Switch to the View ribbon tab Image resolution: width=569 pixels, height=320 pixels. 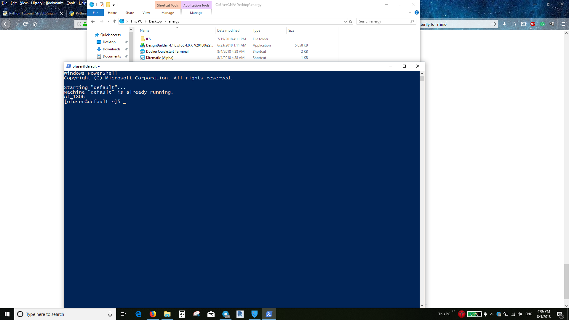(146, 13)
